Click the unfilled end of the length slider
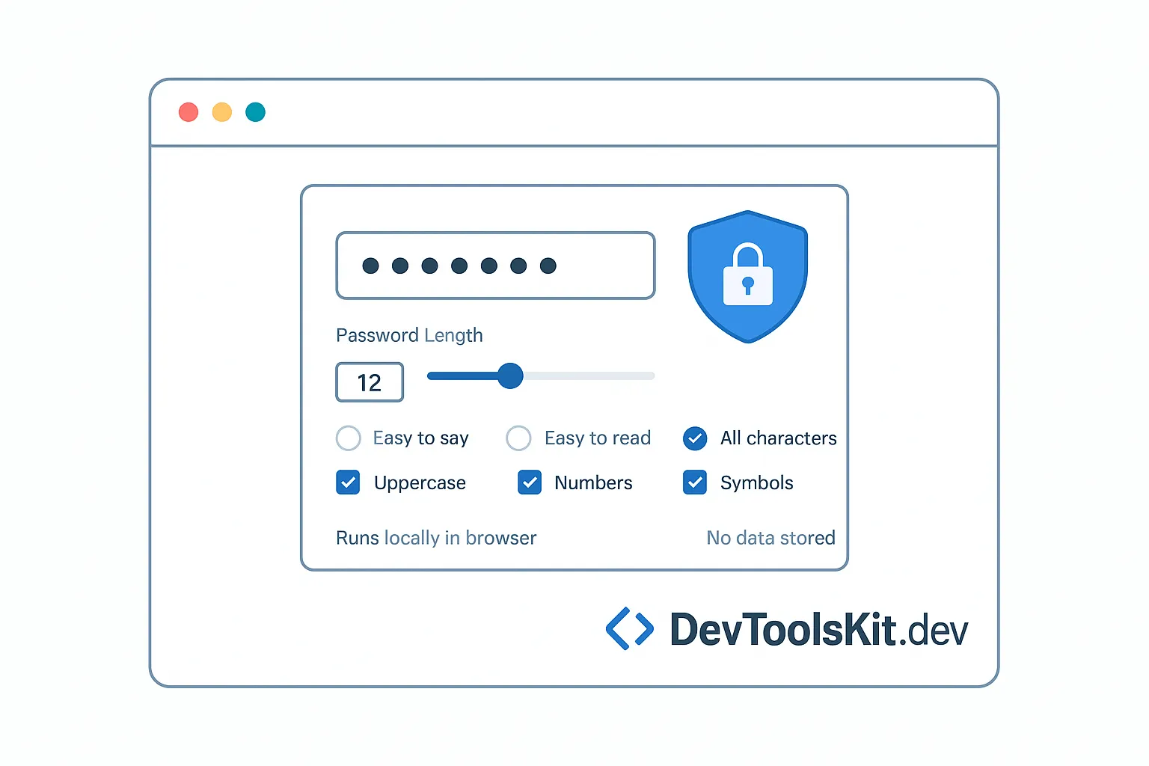Viewport: 1149px width, 766px height. 589,376
